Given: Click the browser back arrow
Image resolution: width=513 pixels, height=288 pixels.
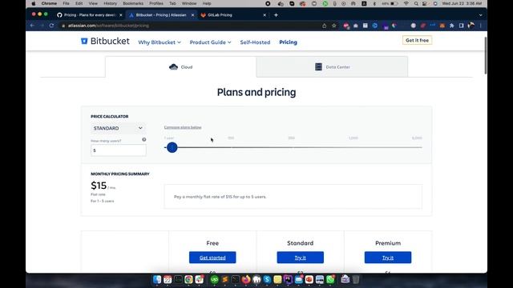Looking at the screenshot, I should pos(32,26).
